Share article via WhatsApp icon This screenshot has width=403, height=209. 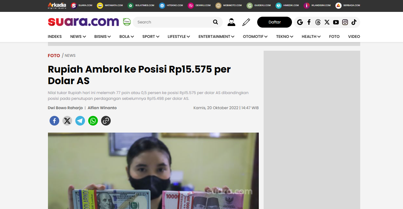(x=93, y=121)
